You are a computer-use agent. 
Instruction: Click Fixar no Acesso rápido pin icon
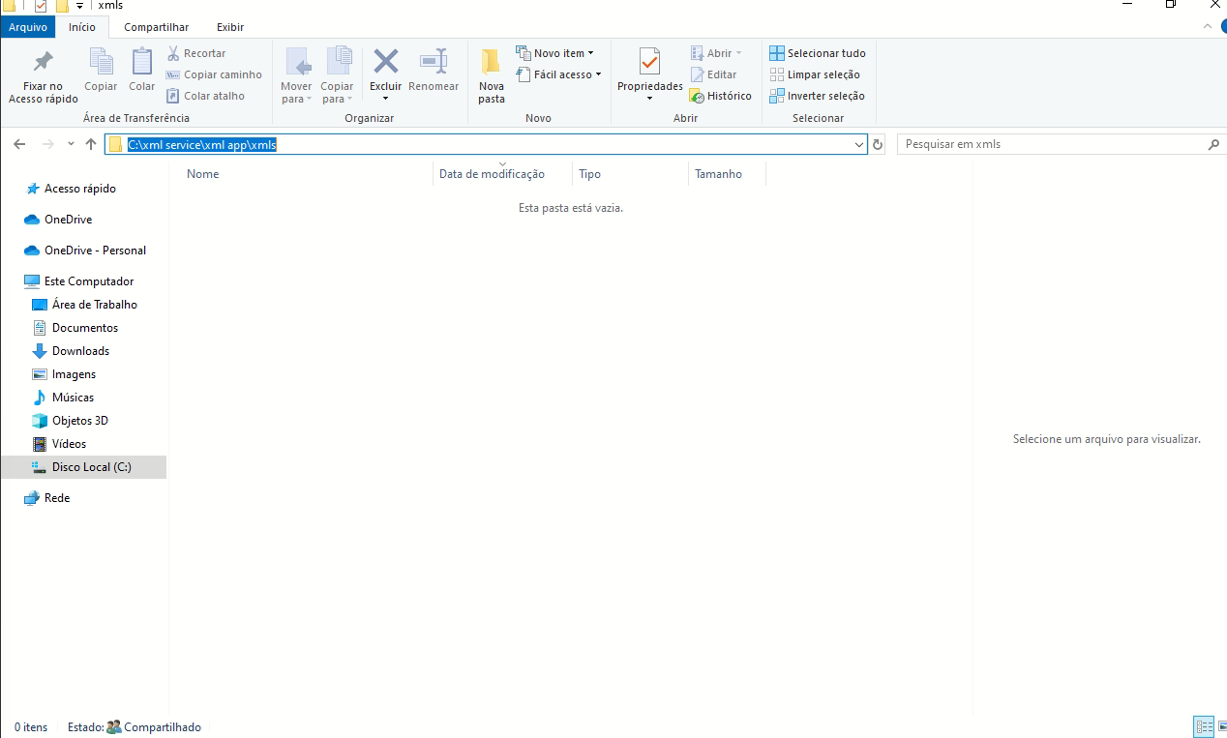coord(43,63)
